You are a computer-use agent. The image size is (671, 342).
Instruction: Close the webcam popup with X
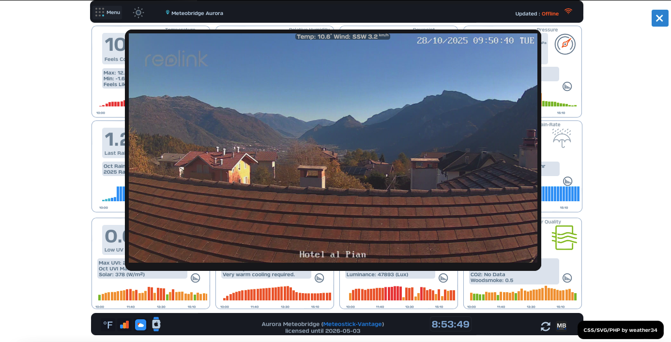click(659, 18)
